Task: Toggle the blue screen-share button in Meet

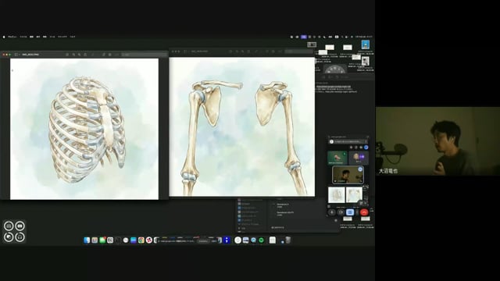Action: [x=350, y=212]
